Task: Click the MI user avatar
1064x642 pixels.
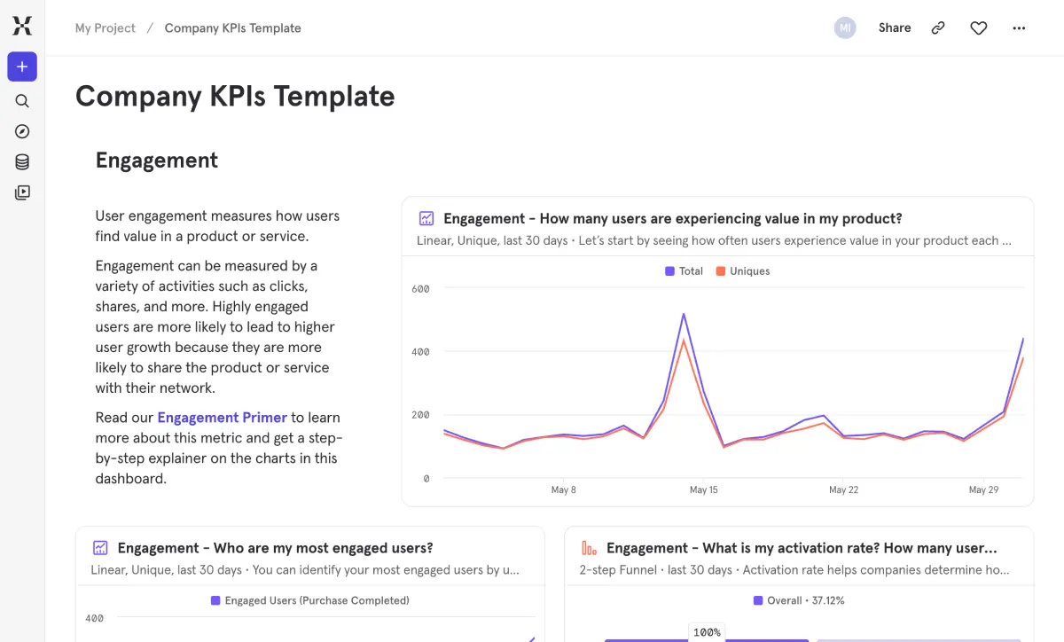Action: 845,28
